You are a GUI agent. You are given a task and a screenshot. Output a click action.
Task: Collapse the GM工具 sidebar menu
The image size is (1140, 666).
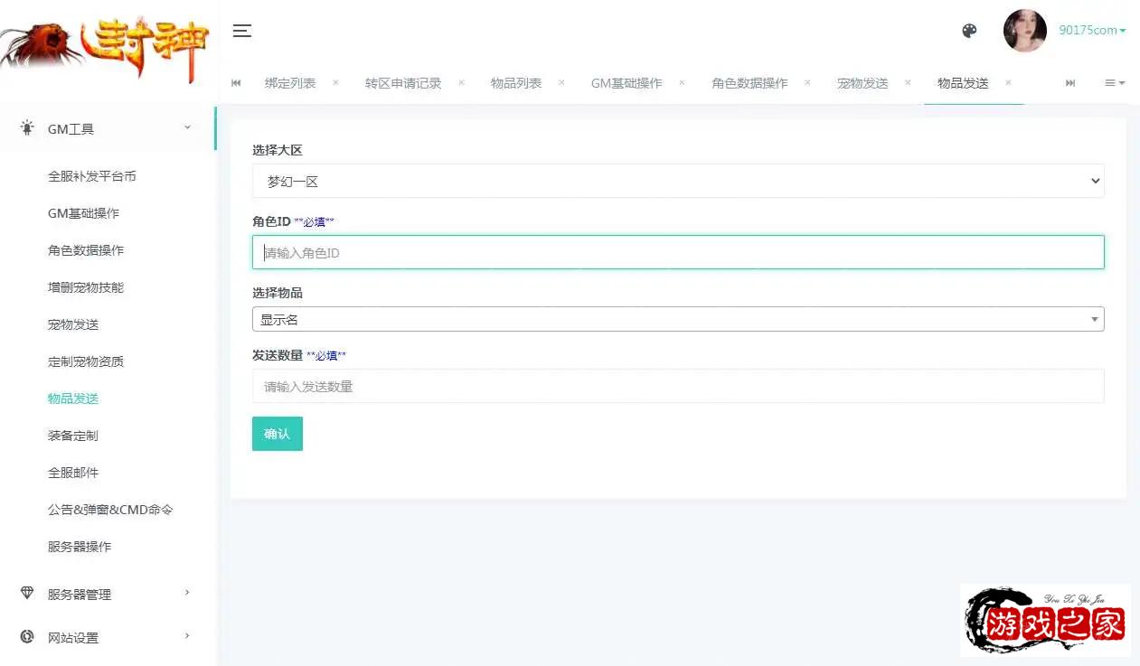(x=107, y=129)
